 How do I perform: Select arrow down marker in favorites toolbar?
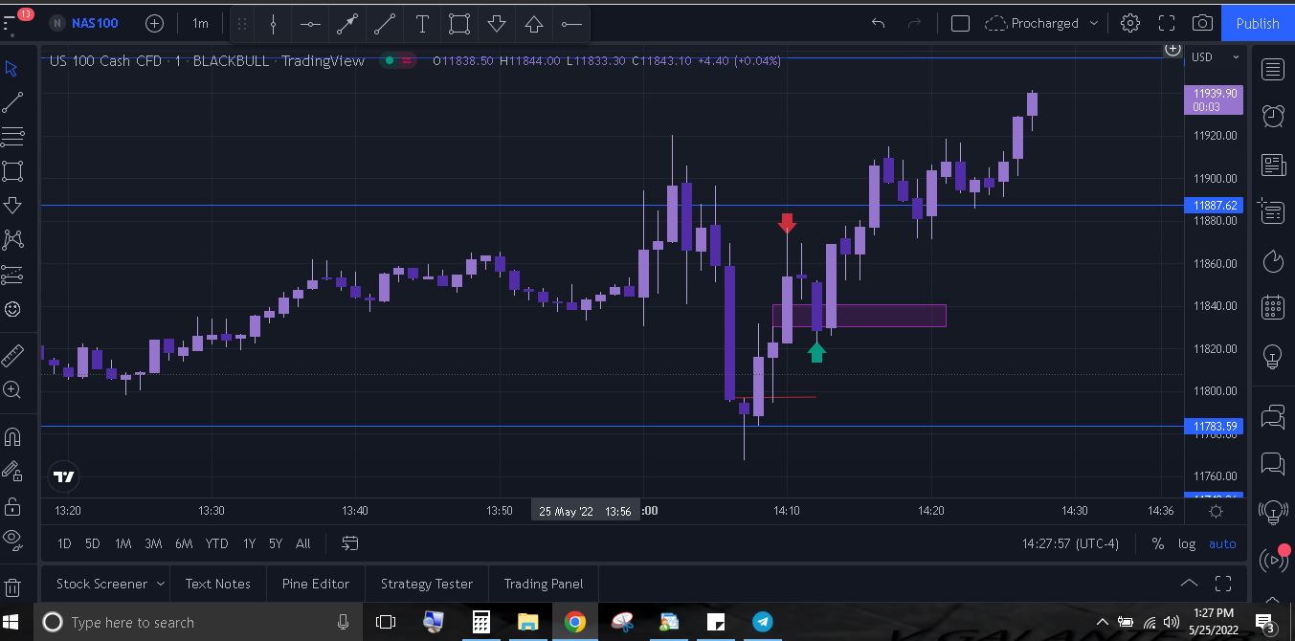497,24
